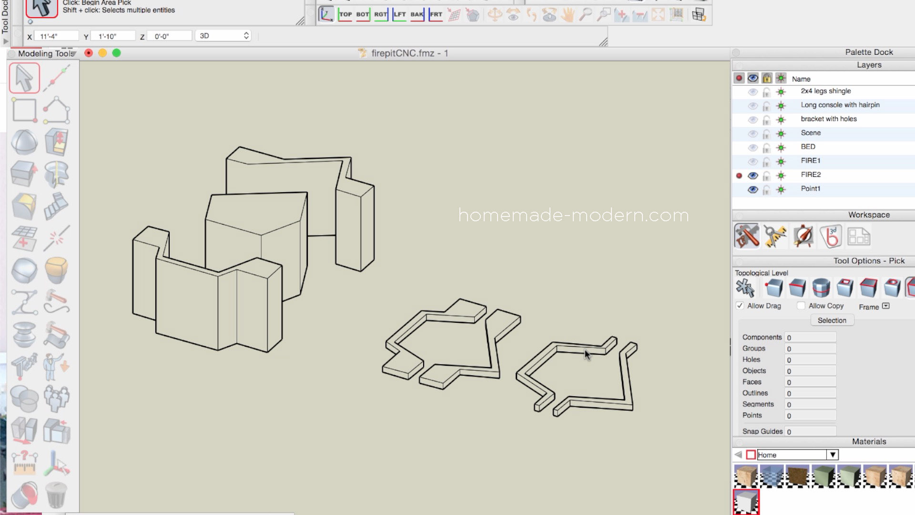Choose the paint bucket color tool

tap(24, 495)
